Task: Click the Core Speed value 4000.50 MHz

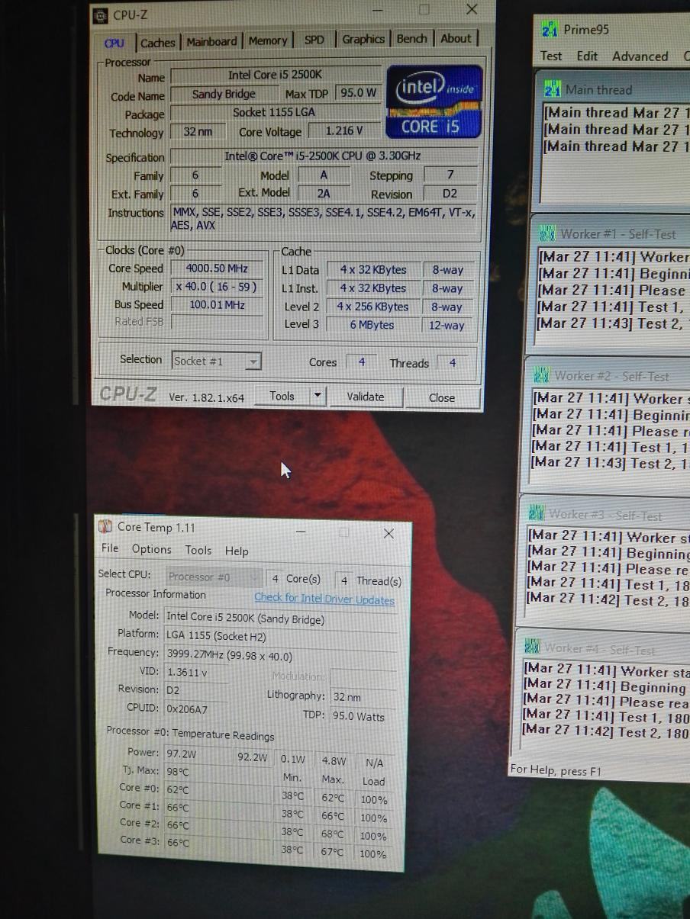Action: pos(217,268)
